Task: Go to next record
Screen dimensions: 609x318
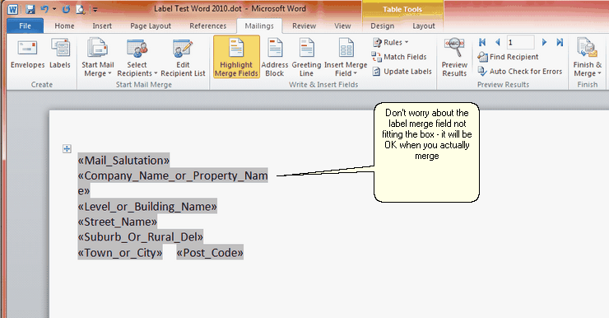Action: pos(544,42)
